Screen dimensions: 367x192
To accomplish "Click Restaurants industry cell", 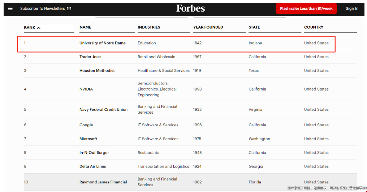I will click(x=148, y=152).
